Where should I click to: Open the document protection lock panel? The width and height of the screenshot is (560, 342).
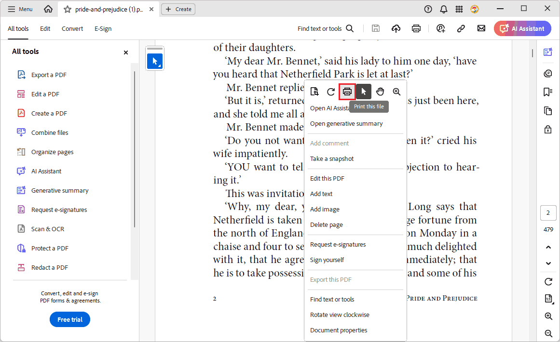(x=548, y=129)
